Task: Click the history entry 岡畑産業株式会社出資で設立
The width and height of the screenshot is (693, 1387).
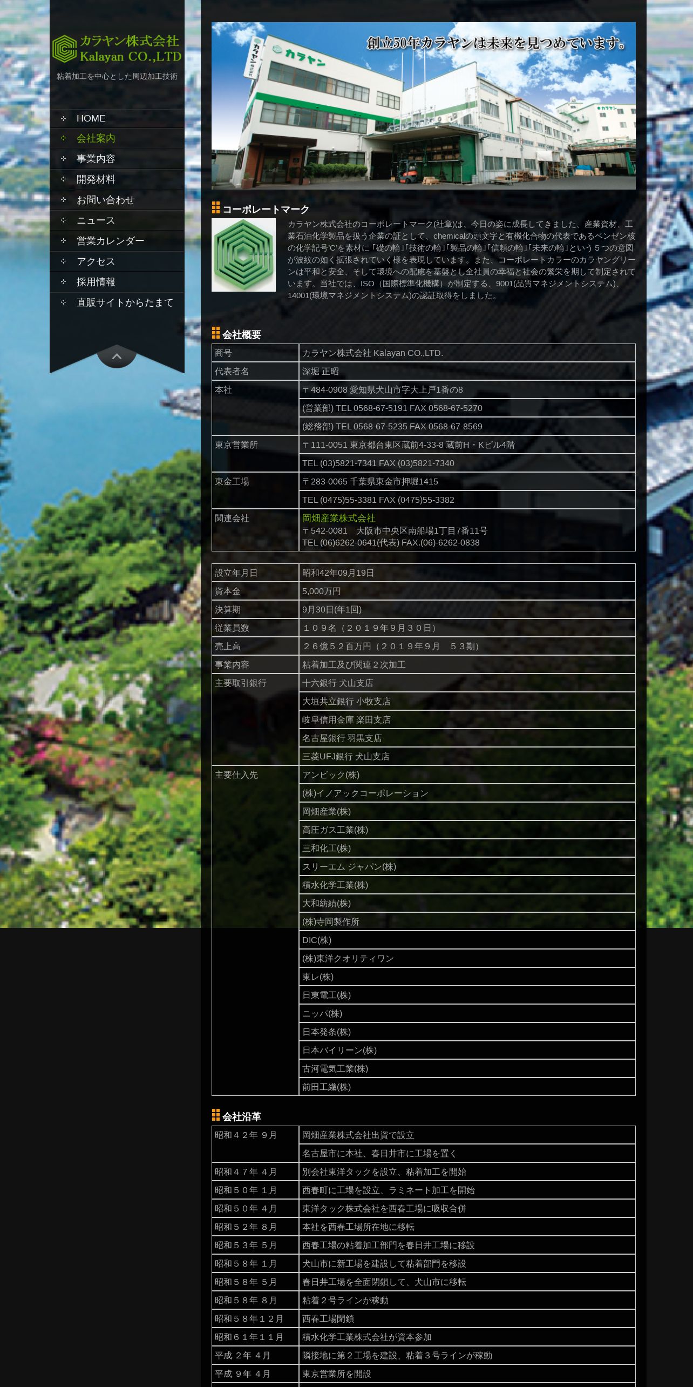Action: pyautogui.click(x=467, y=1135)
